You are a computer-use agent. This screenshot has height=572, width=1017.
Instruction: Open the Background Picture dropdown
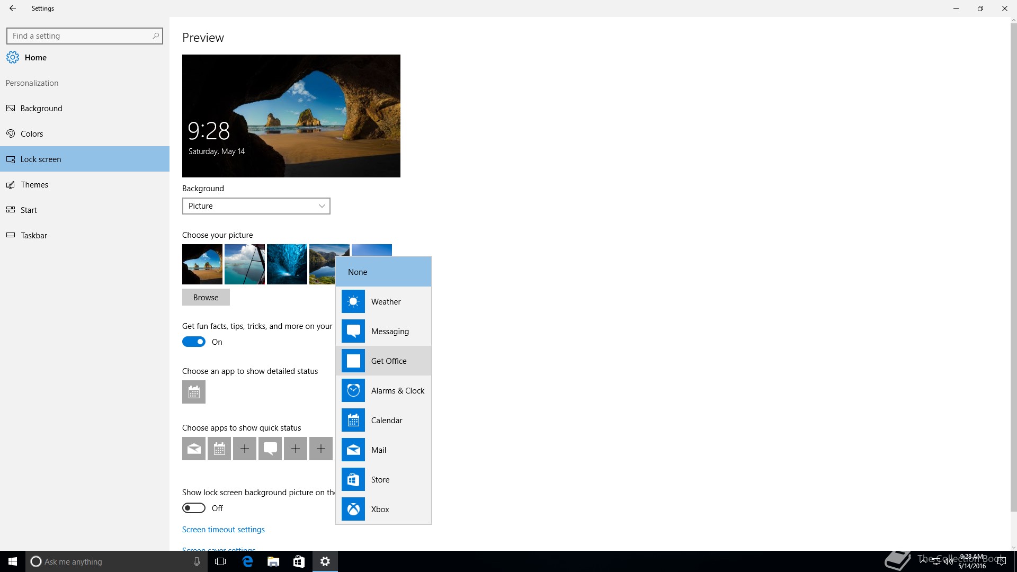pyautogui.click(x=256, y=206)
